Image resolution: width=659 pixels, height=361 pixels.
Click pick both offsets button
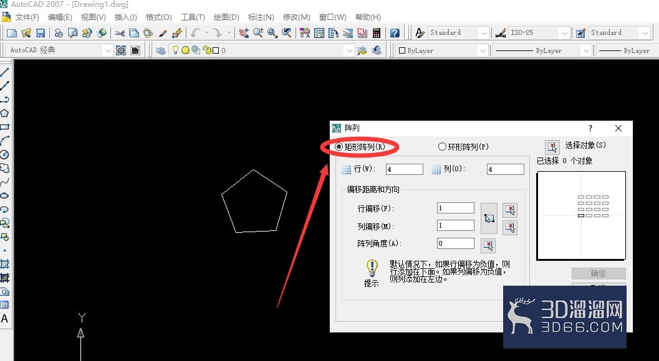click(x=489, y=218)
